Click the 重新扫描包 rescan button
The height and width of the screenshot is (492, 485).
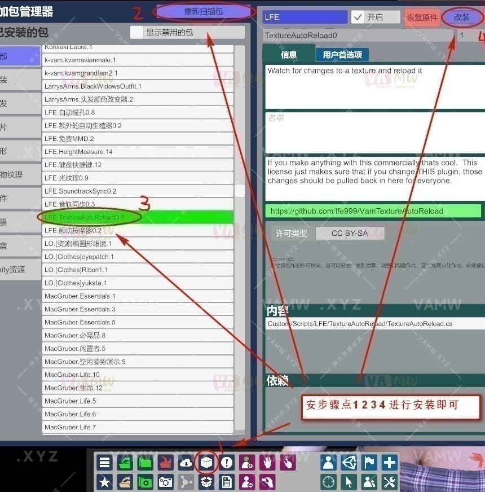(x=203, y=11)
